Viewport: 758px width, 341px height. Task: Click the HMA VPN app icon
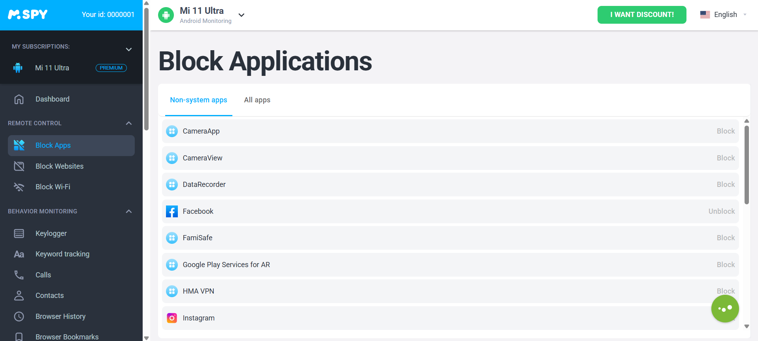[172, 291]
